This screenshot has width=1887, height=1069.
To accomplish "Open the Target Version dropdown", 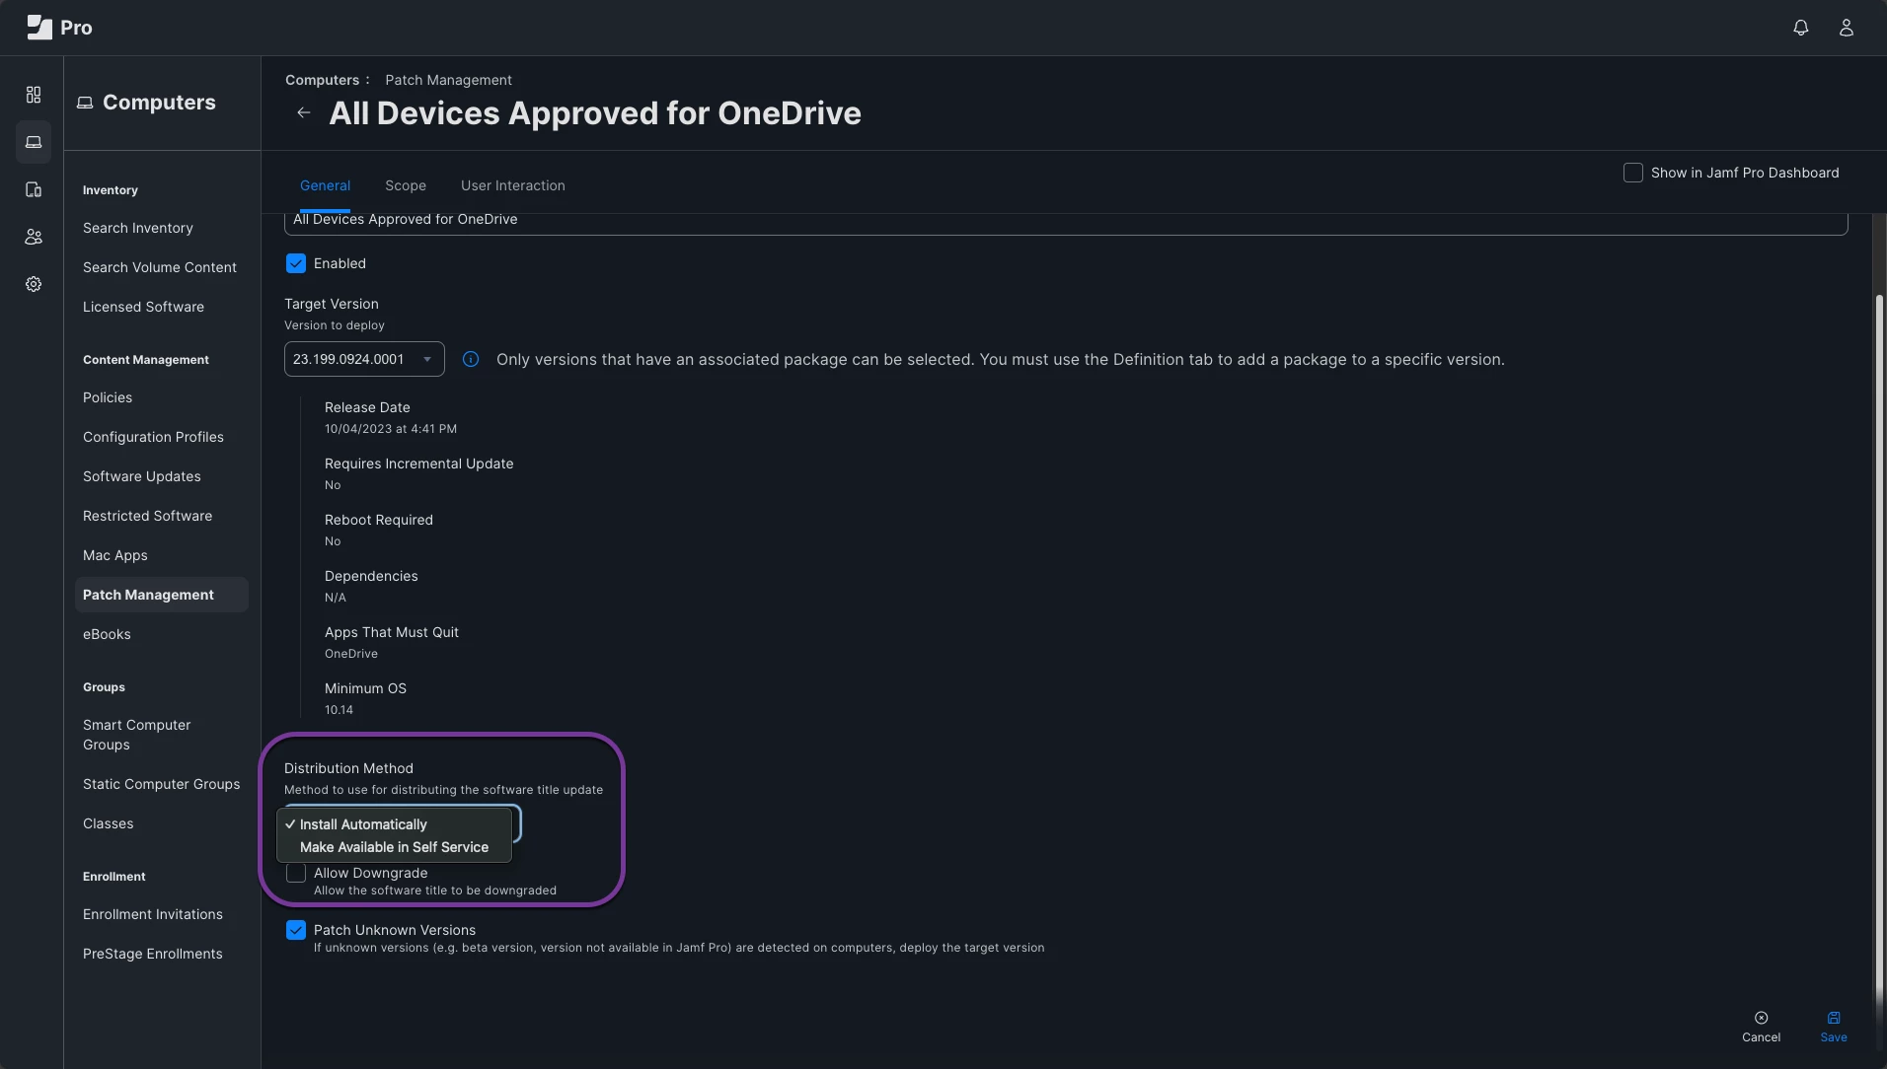I will (364, 359).
